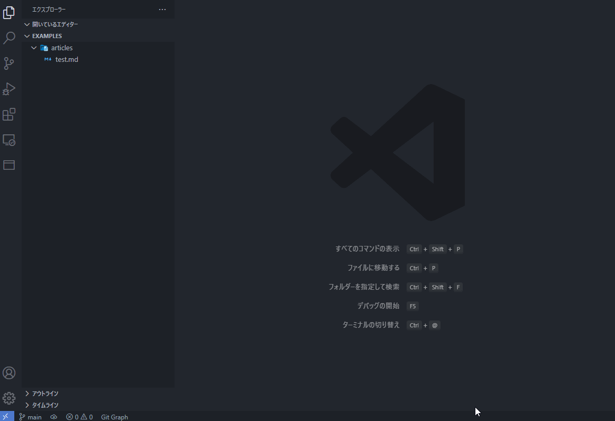Open Git Graph from status bar
This screenshot has height=421, width=615.
[x=115, y=417]
